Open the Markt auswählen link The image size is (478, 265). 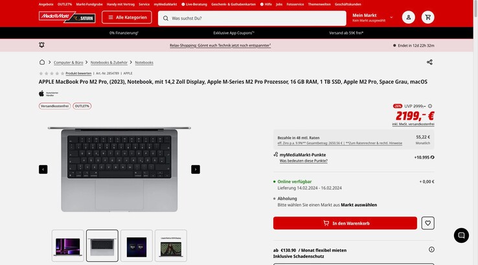359,205
